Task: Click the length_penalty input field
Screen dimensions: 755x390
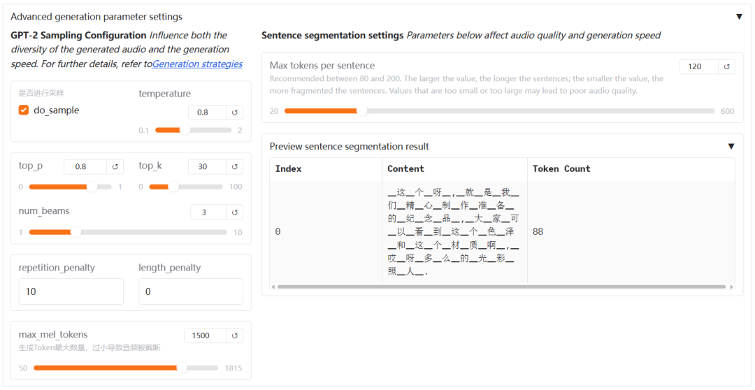Action: (191, 291)
